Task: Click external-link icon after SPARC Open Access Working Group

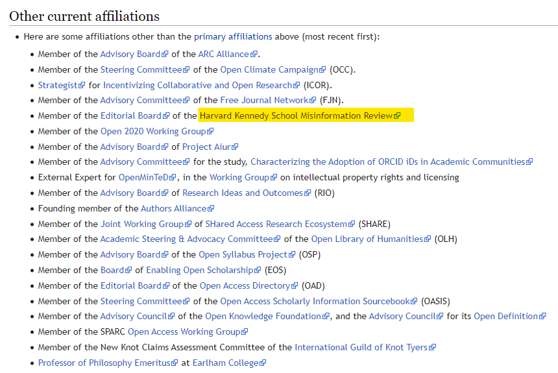Action: pos(245,332)
